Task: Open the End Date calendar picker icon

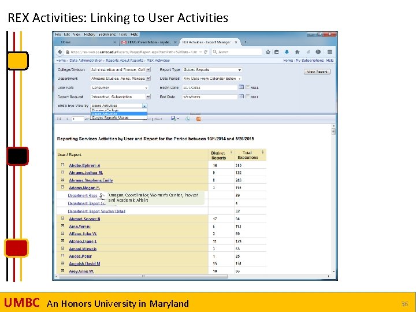Action: 241,96
